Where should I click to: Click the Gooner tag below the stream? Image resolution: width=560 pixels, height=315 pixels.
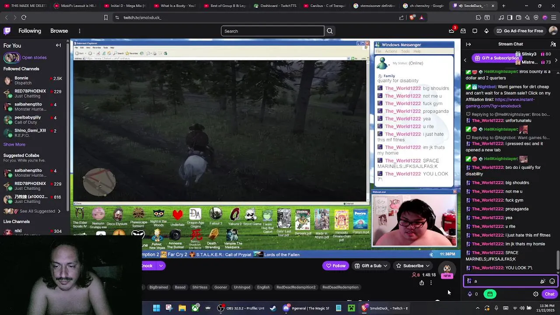220,287
